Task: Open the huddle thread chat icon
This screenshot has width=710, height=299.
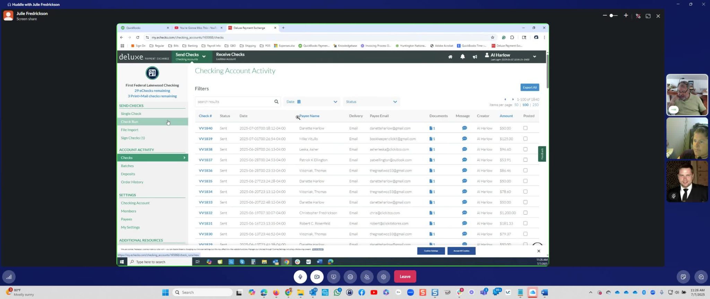Action: click(701, 277)
